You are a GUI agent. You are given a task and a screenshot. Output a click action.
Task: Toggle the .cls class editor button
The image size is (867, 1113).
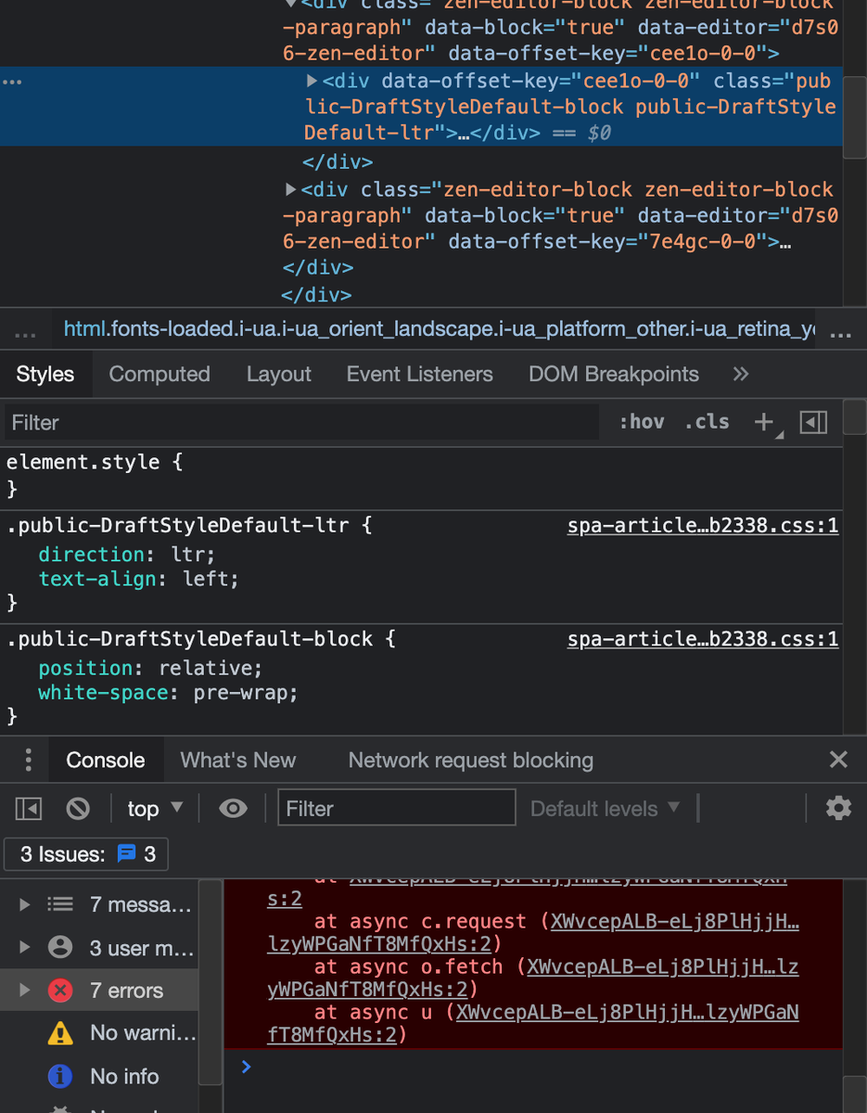pos(707,422)
